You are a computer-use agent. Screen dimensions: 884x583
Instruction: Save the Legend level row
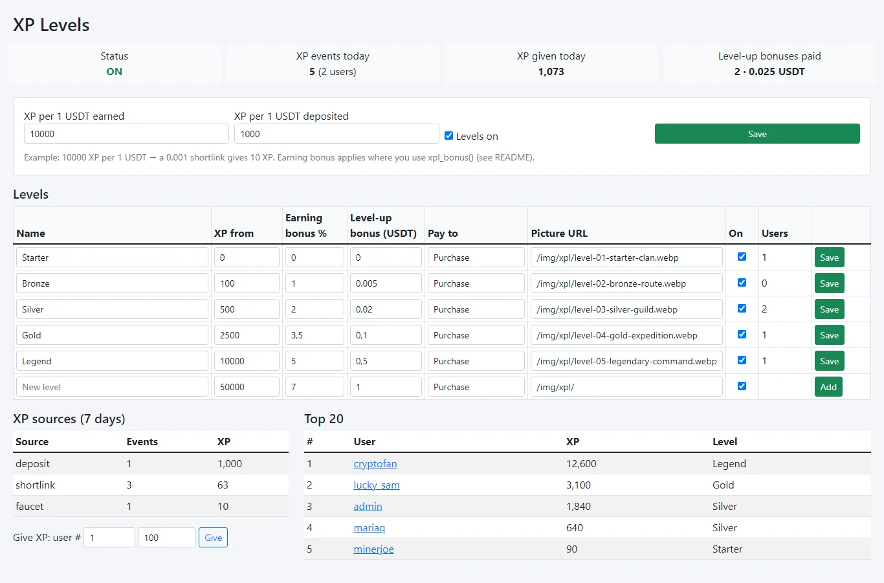pos(829,361)
